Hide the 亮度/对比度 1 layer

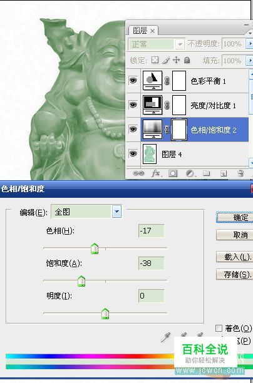click(x=133, y=105)
